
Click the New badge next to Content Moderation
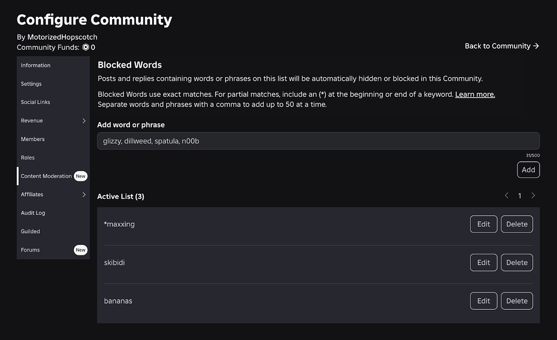click(x=81, y=176)
